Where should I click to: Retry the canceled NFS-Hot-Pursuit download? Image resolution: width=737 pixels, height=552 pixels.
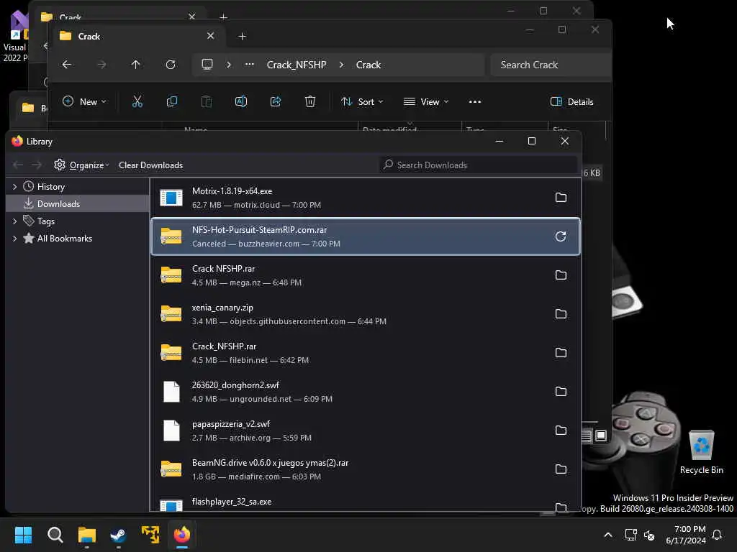pos(561,236)
